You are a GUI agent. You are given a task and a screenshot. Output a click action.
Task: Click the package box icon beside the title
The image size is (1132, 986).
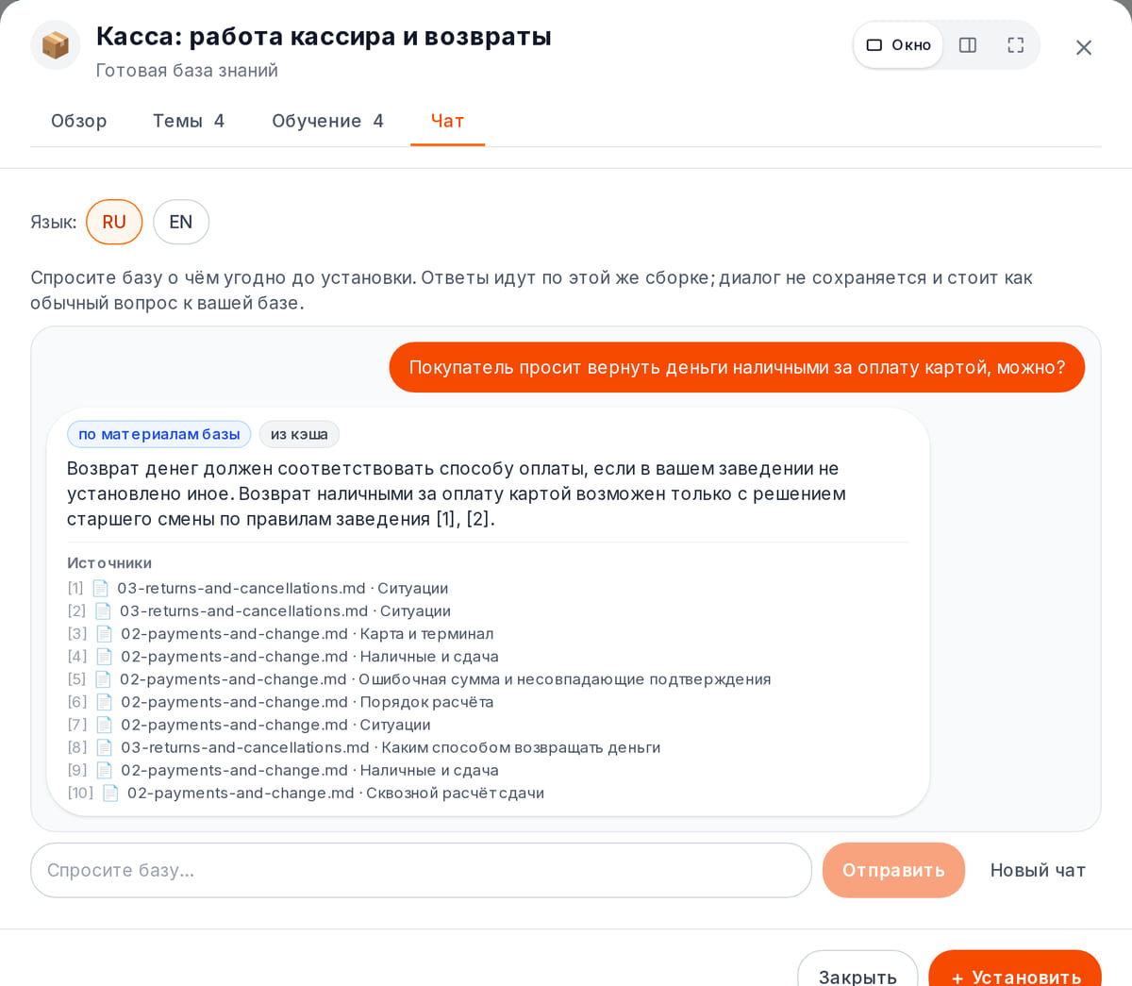click(x=56, y=44)
